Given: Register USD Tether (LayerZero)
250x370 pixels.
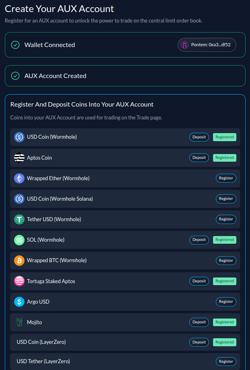Looking at the screenshot, I should click(226, 362).
